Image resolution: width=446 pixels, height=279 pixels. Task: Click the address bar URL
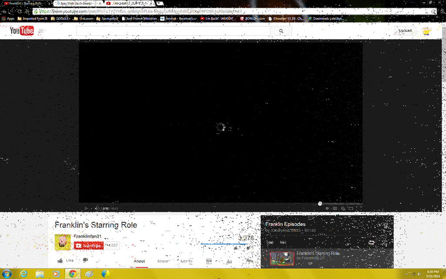141,11
